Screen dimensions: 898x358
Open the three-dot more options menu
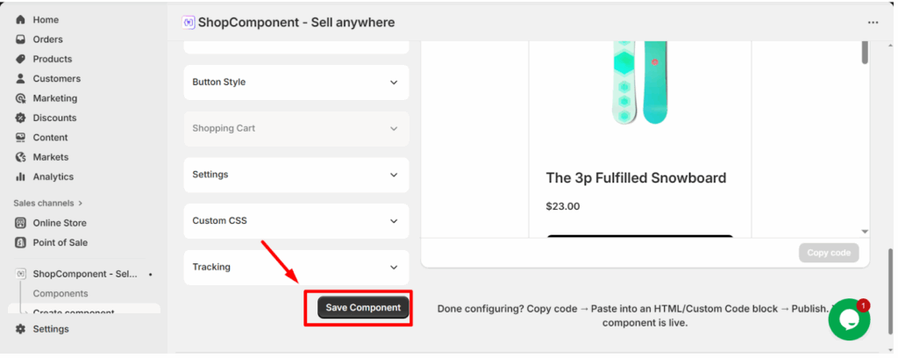pyautogui.click(x=873, y=23)
